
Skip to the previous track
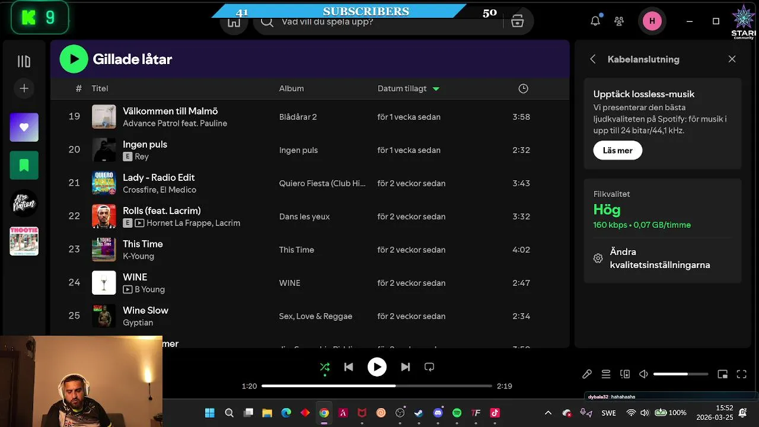[x=349, y=367]
